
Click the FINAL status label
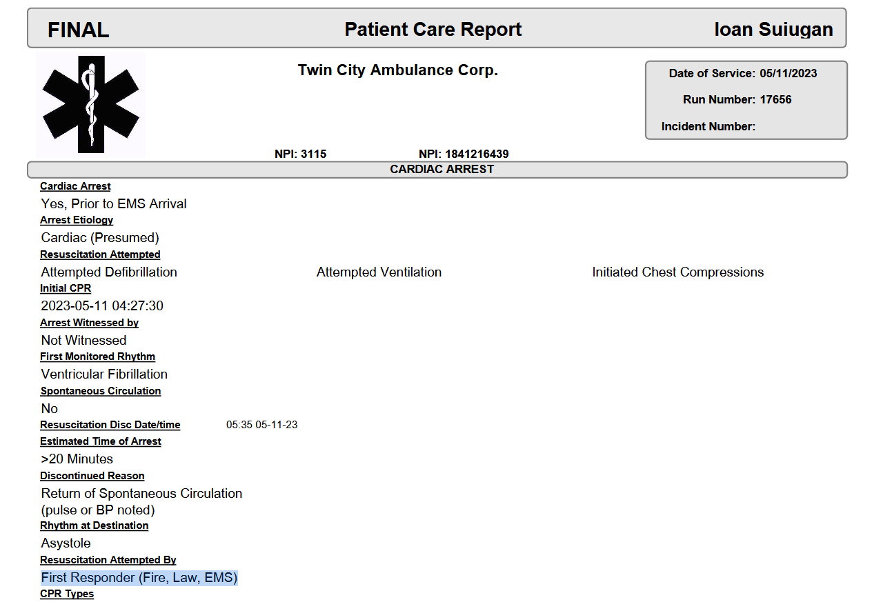(x=79, y=30)
